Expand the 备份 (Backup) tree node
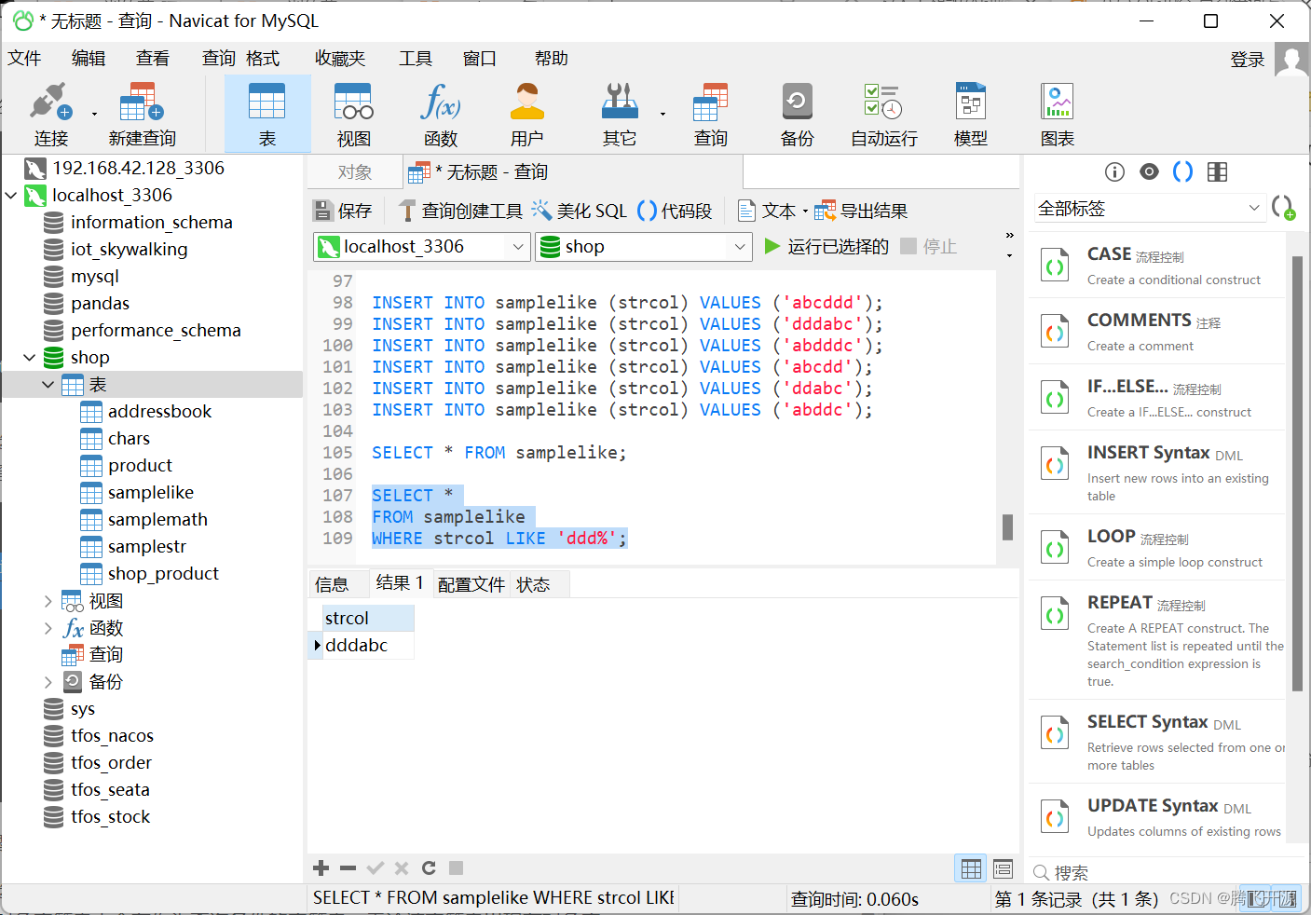This screenshot has width=1311, height=915. (x=48, y=682)
